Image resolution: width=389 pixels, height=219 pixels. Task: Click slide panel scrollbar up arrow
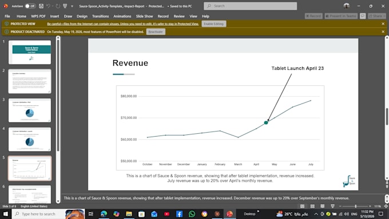click(58, 38)
